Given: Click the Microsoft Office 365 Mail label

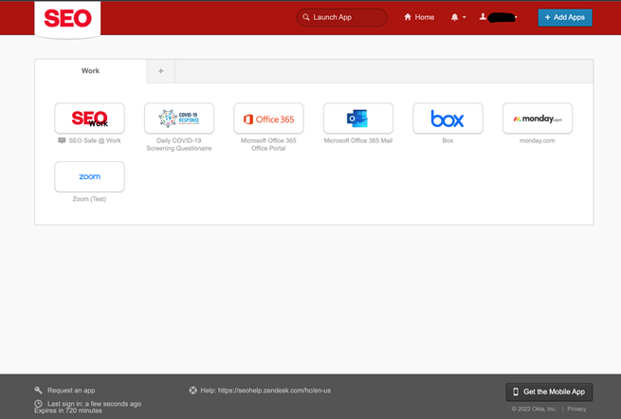Looking at the screenshot, I should point(358,140).
